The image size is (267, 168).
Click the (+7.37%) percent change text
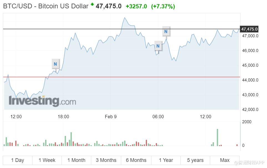coord(163,6)
